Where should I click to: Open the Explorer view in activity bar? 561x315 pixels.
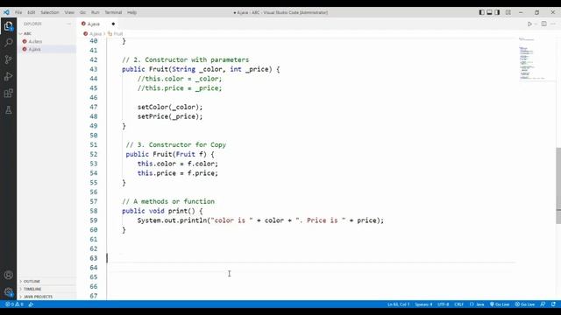(x=8, y=26)
